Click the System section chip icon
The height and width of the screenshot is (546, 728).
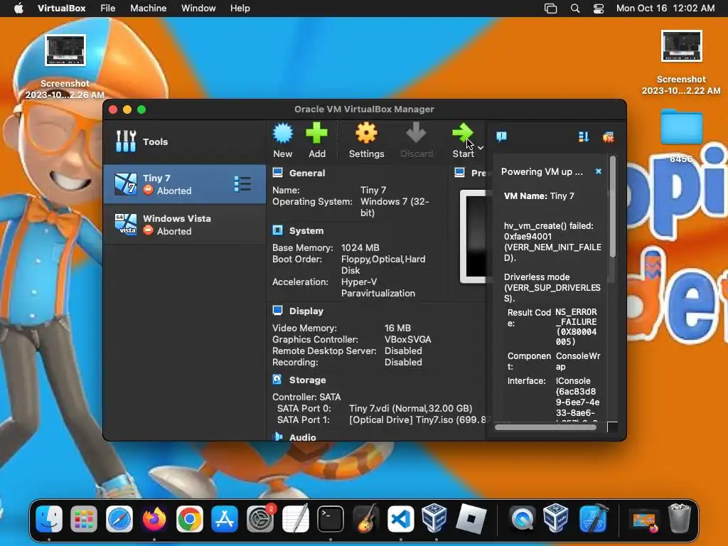click(x=278, y=230)
